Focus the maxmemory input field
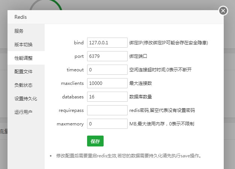 [107, 124]
